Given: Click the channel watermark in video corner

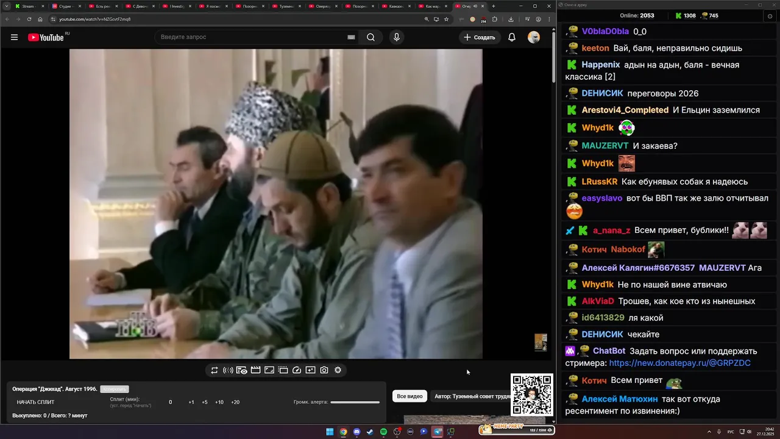Looking at the screenshot, I should coord(541,342).
